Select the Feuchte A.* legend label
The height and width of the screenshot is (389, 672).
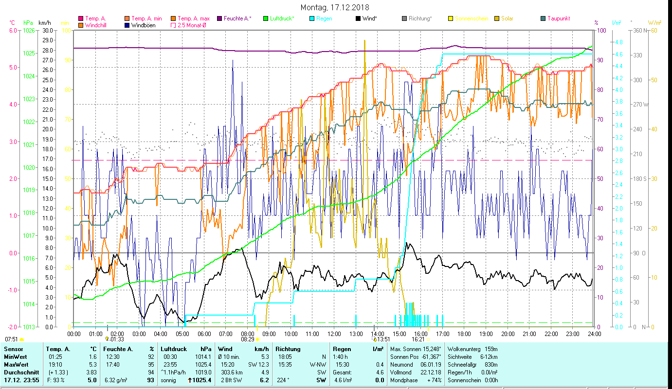point(237,19)
